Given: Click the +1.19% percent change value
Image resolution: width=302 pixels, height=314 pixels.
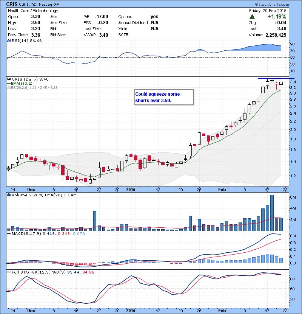Looking at the screenshot, I should pyautogui.click(x=277, y=16).
